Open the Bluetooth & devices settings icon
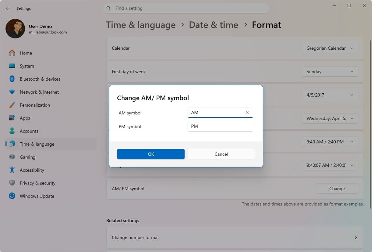The width and height of the screenshot is (372, 252). pos(12,79)
